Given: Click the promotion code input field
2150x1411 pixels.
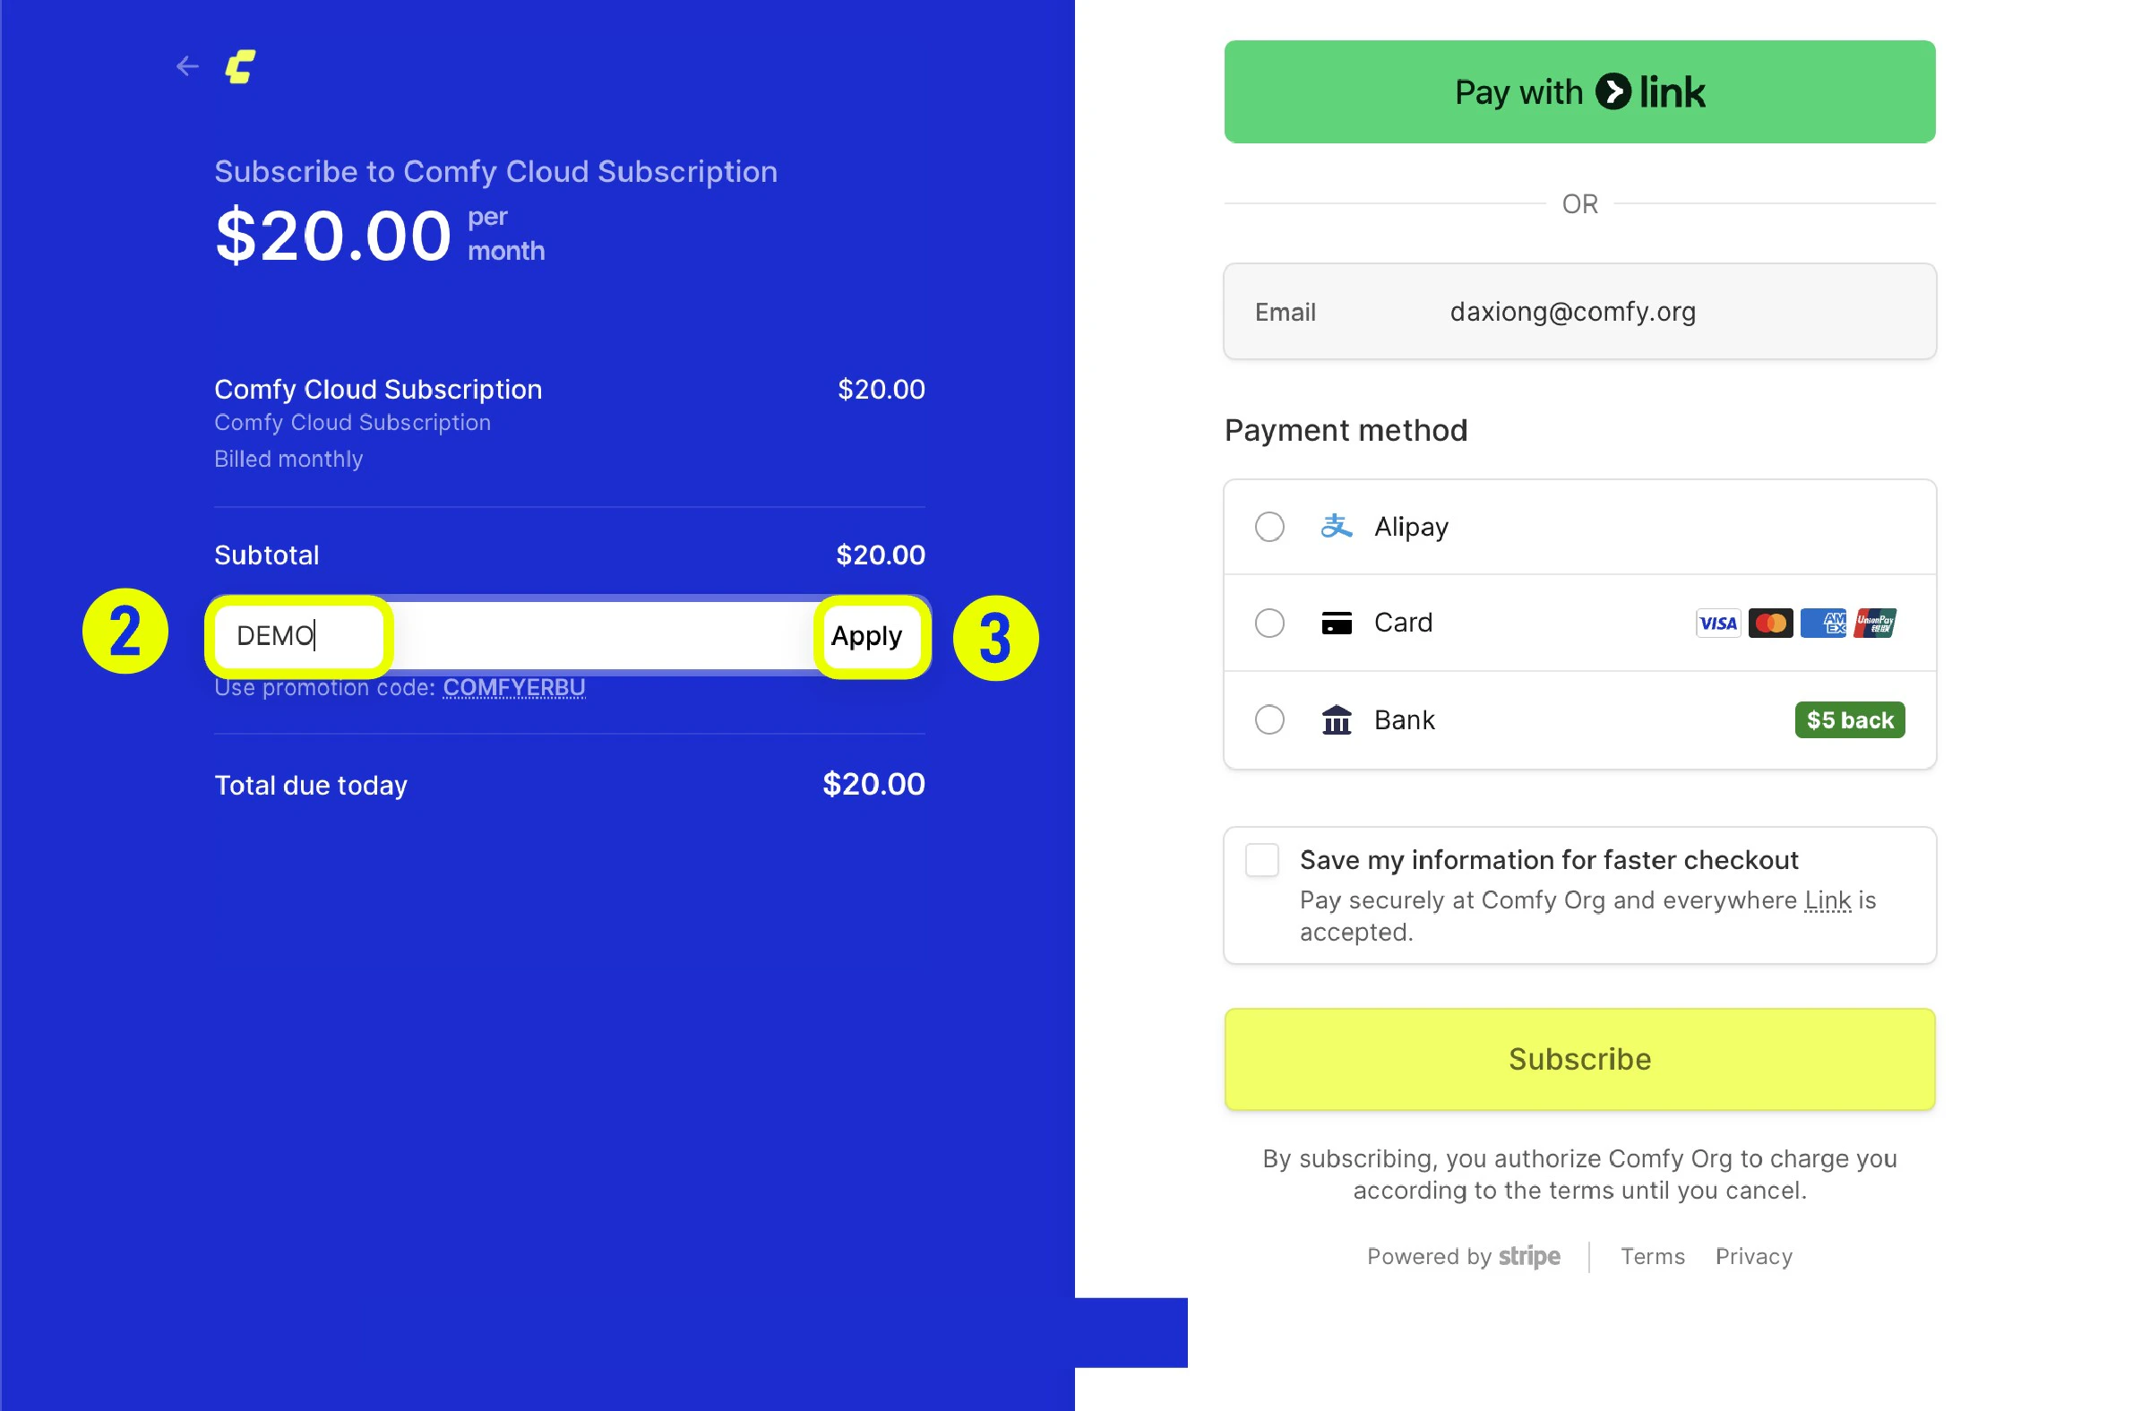Looking at the screenshot, I should pos(298,636).
